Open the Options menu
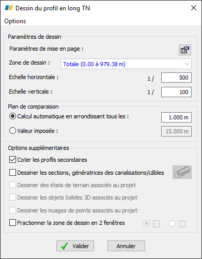Viewport: 202px width, 259px height. (x=15, y=21)
